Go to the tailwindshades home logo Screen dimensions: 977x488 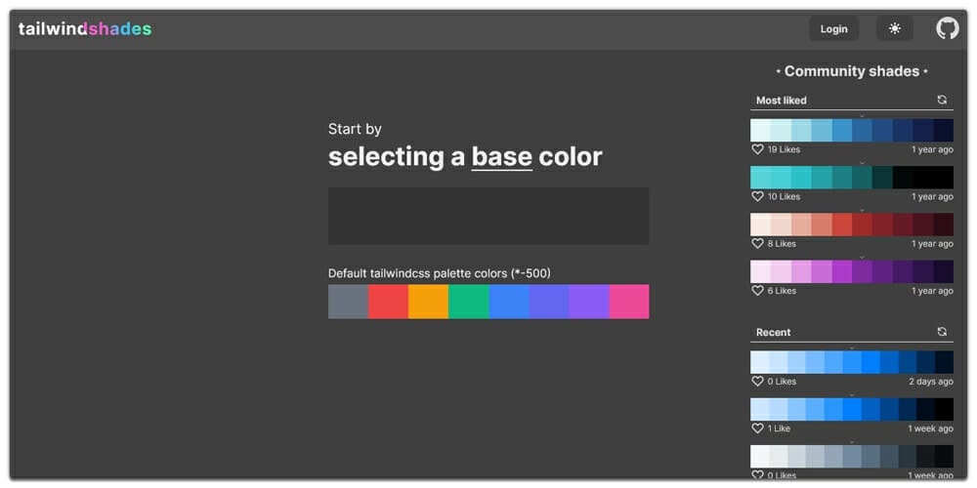click(x=85, y=28)
